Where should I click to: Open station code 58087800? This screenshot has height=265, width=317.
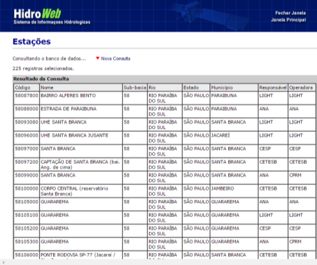[x=26, y=95]
